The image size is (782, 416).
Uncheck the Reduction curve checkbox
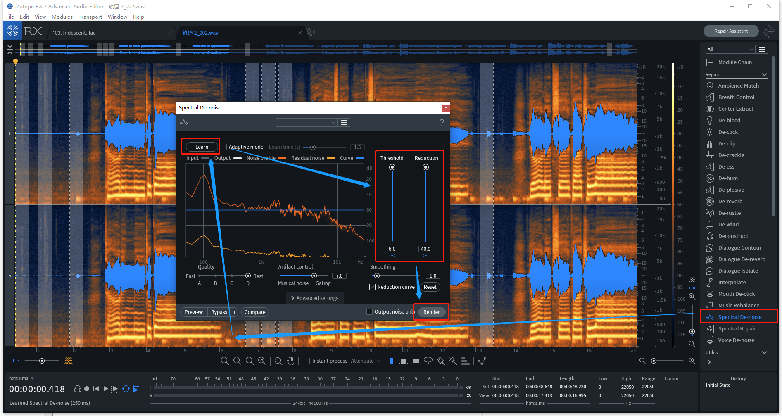pos(372,287)
